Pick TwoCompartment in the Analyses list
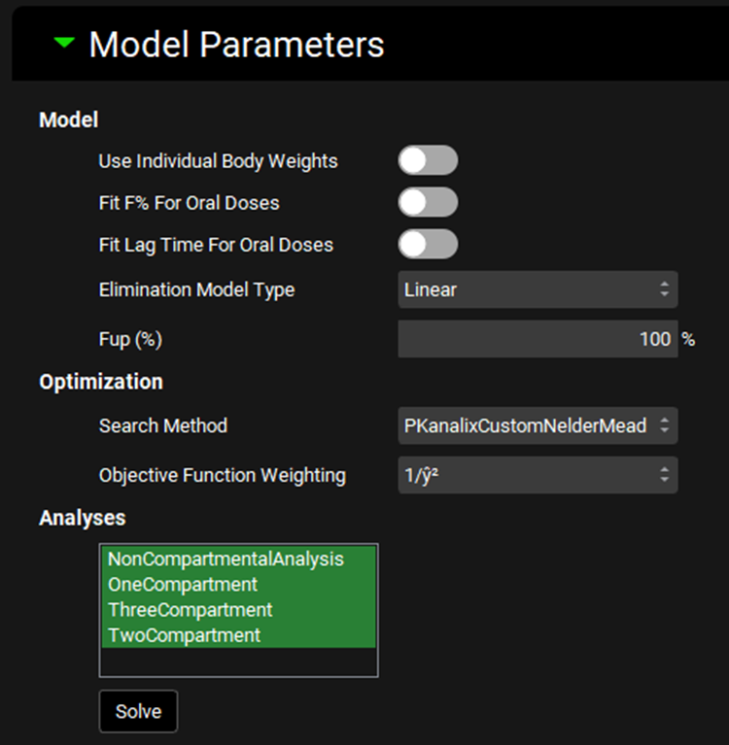Image resolution: width=729 pixels, height=745 pixels. coord(185,635)
